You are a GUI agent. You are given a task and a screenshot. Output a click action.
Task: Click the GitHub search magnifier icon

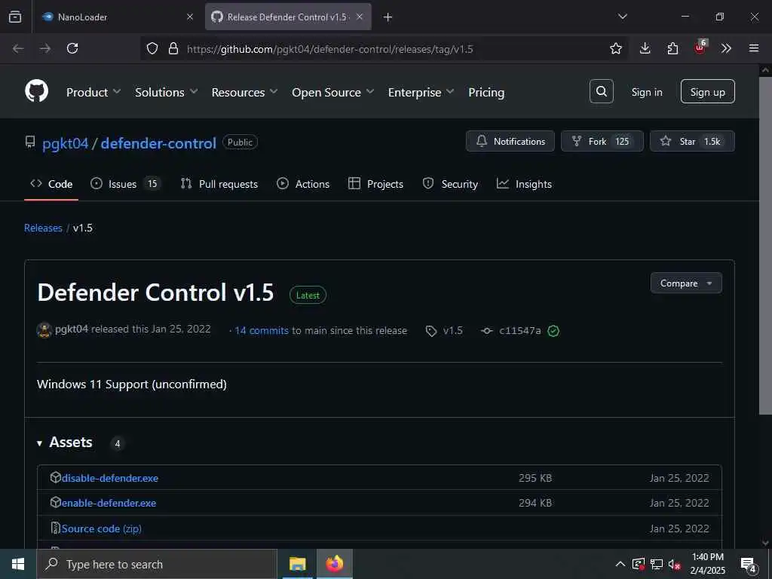(601, 91)
